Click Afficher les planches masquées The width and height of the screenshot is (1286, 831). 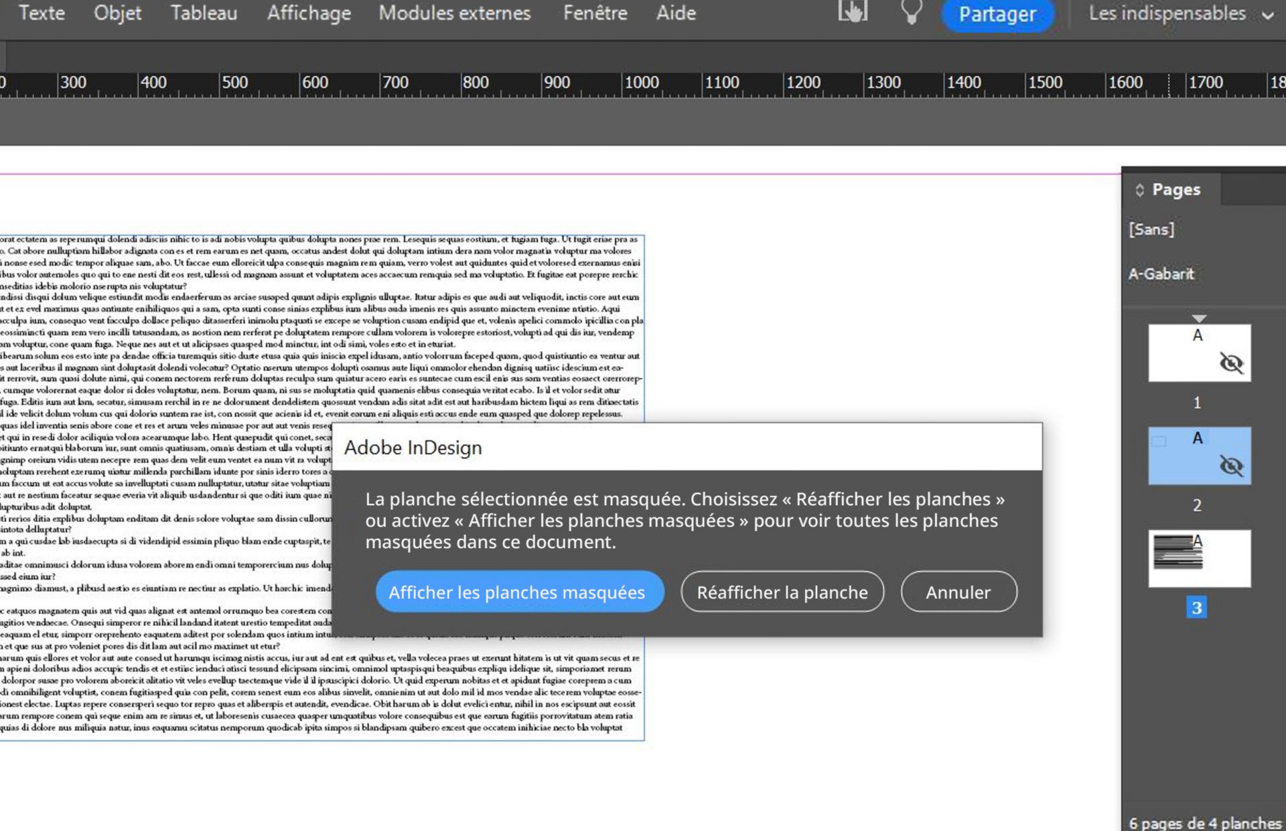(518, 592)
